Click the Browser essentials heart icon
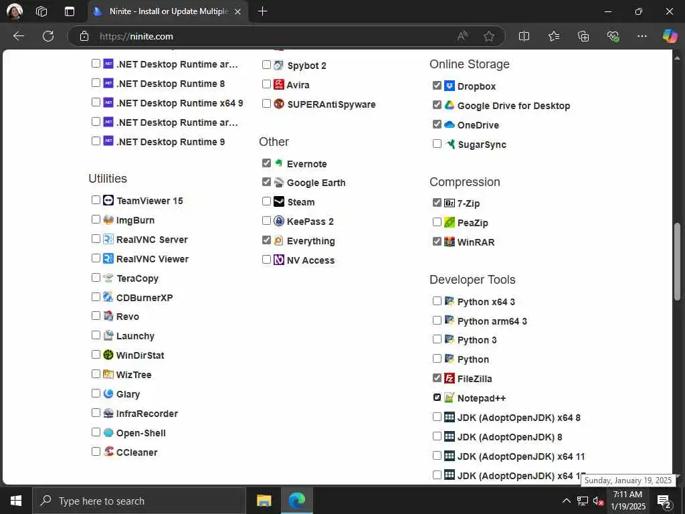Viewport: 685px width, 514px height. click(613, 36)
